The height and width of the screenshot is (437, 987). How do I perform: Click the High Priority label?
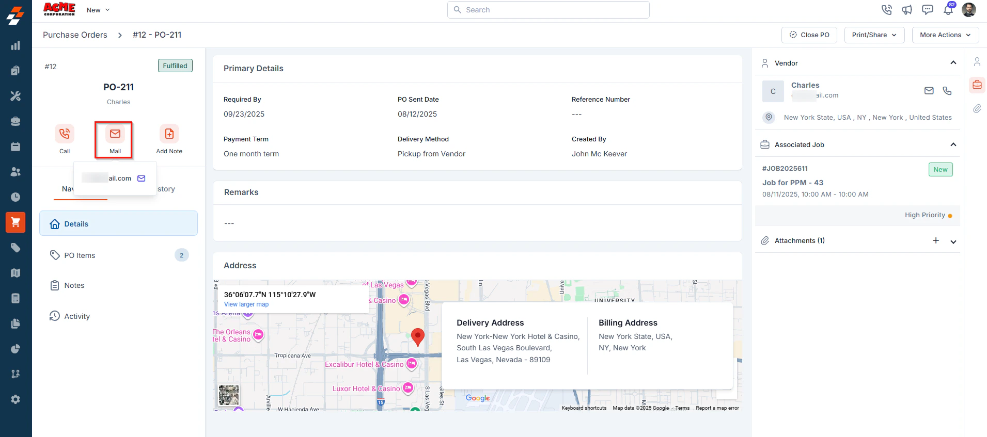coord(925,215)
